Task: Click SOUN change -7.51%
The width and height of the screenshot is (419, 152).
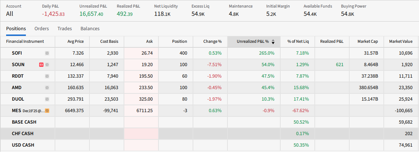Action: [215, 65]
